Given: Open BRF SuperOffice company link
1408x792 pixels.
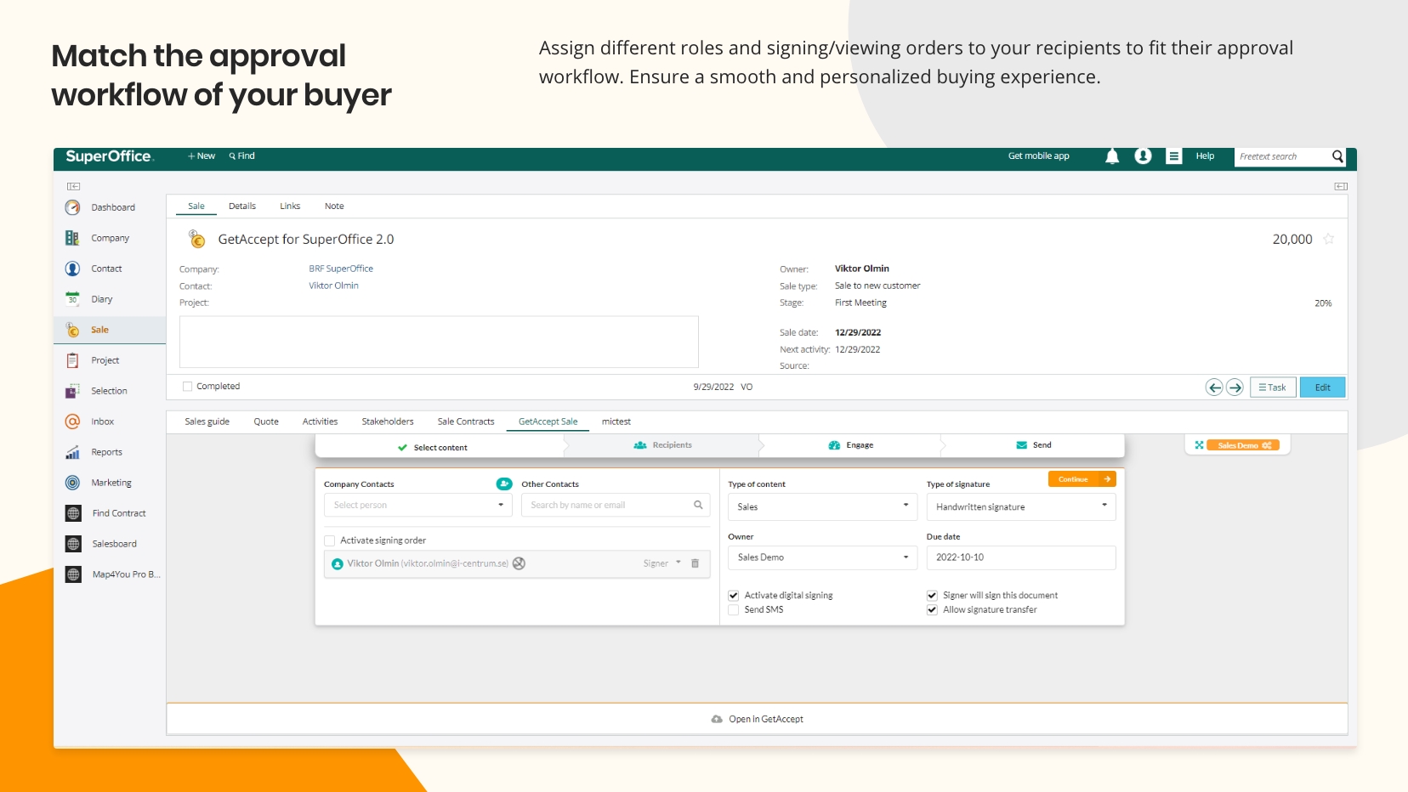Looking at the screenshot, I should pos(341,269).
